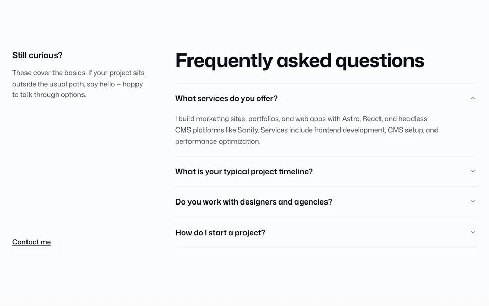Click the services answer paragraph text
Screen dimensions: 489x306
pos(307,130)
